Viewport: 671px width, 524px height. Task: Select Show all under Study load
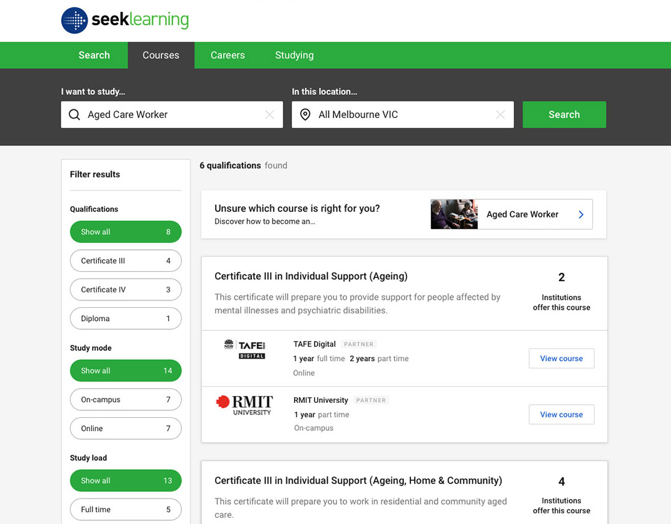click(126, 480)
